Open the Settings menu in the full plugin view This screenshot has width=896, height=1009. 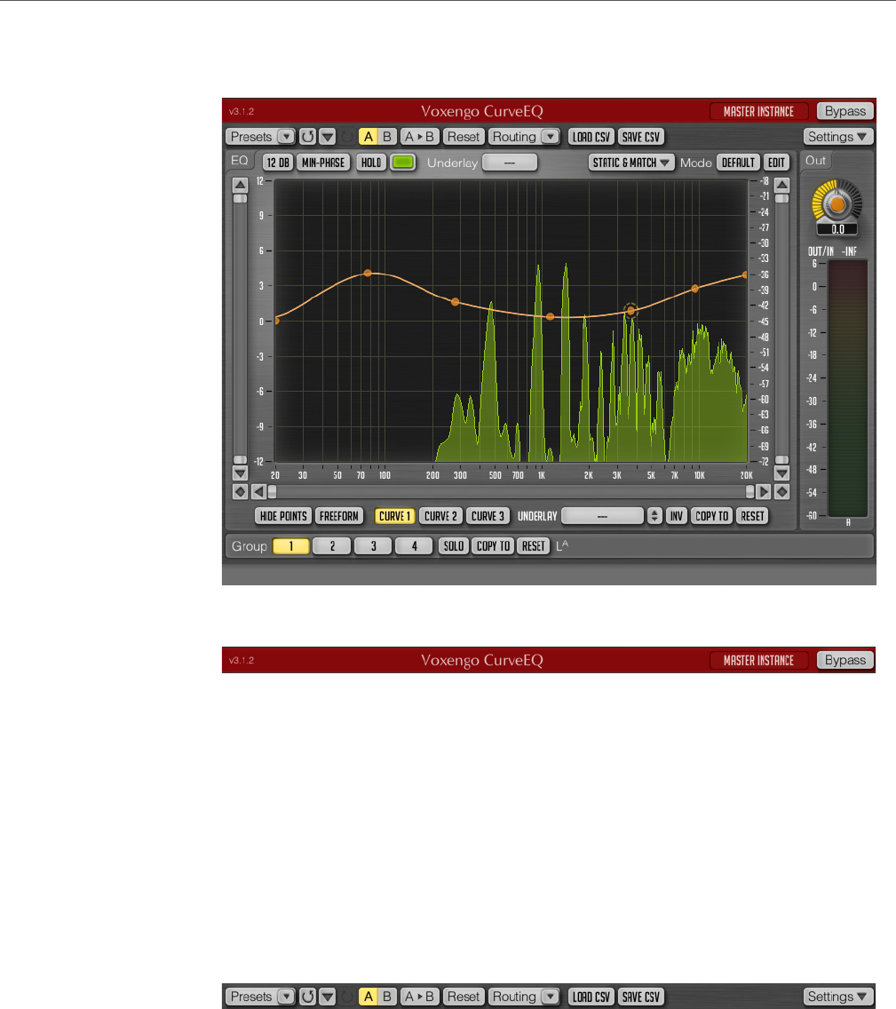[838, 137]
